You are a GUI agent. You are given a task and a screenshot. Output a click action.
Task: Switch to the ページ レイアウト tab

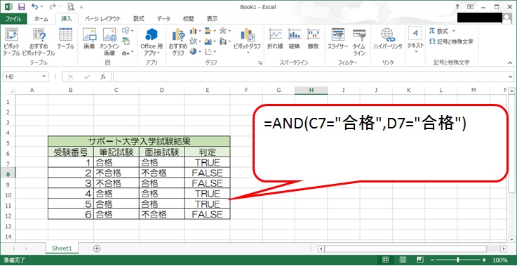coord(102,19)
